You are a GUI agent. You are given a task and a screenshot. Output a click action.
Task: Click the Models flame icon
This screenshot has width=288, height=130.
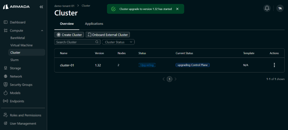(6, 93)
